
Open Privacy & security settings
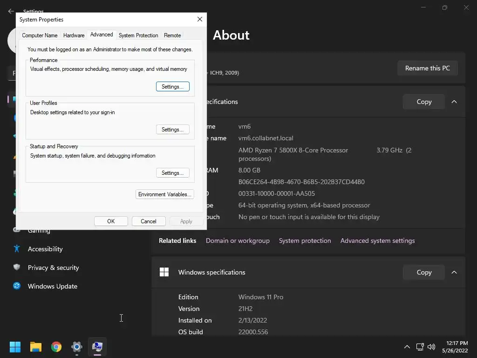[53, 267]
